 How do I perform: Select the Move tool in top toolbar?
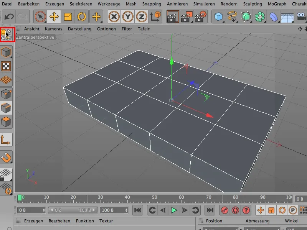coord(54,16)
